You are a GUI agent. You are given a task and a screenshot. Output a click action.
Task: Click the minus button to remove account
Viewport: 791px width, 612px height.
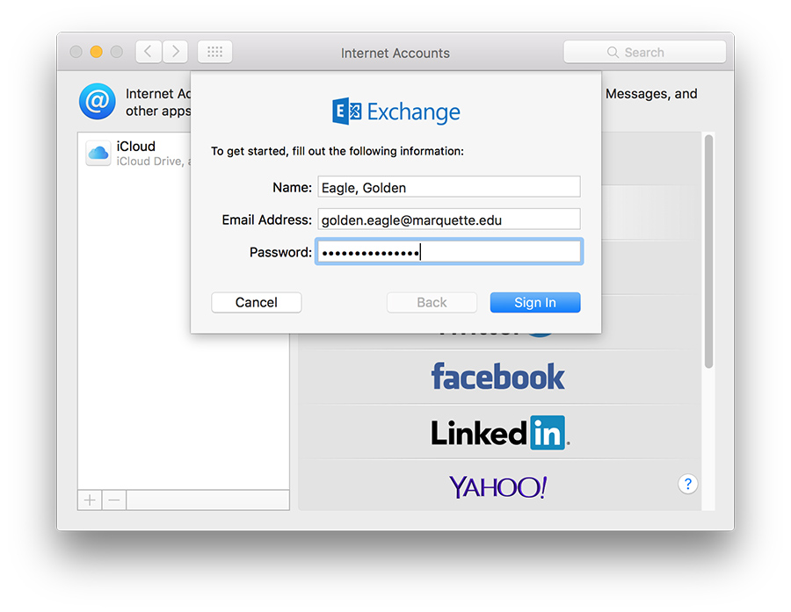point(114,500)
